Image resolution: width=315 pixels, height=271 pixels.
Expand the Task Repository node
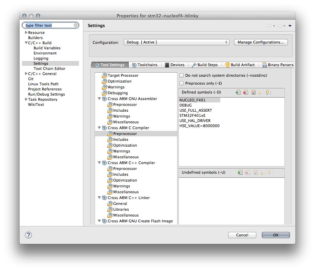click(x=26, y=99)
